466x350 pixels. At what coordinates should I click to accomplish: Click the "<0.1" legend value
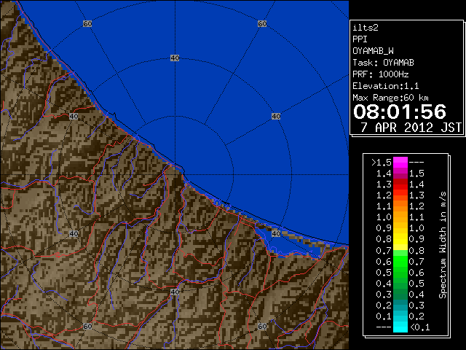[x=420, y=327]
